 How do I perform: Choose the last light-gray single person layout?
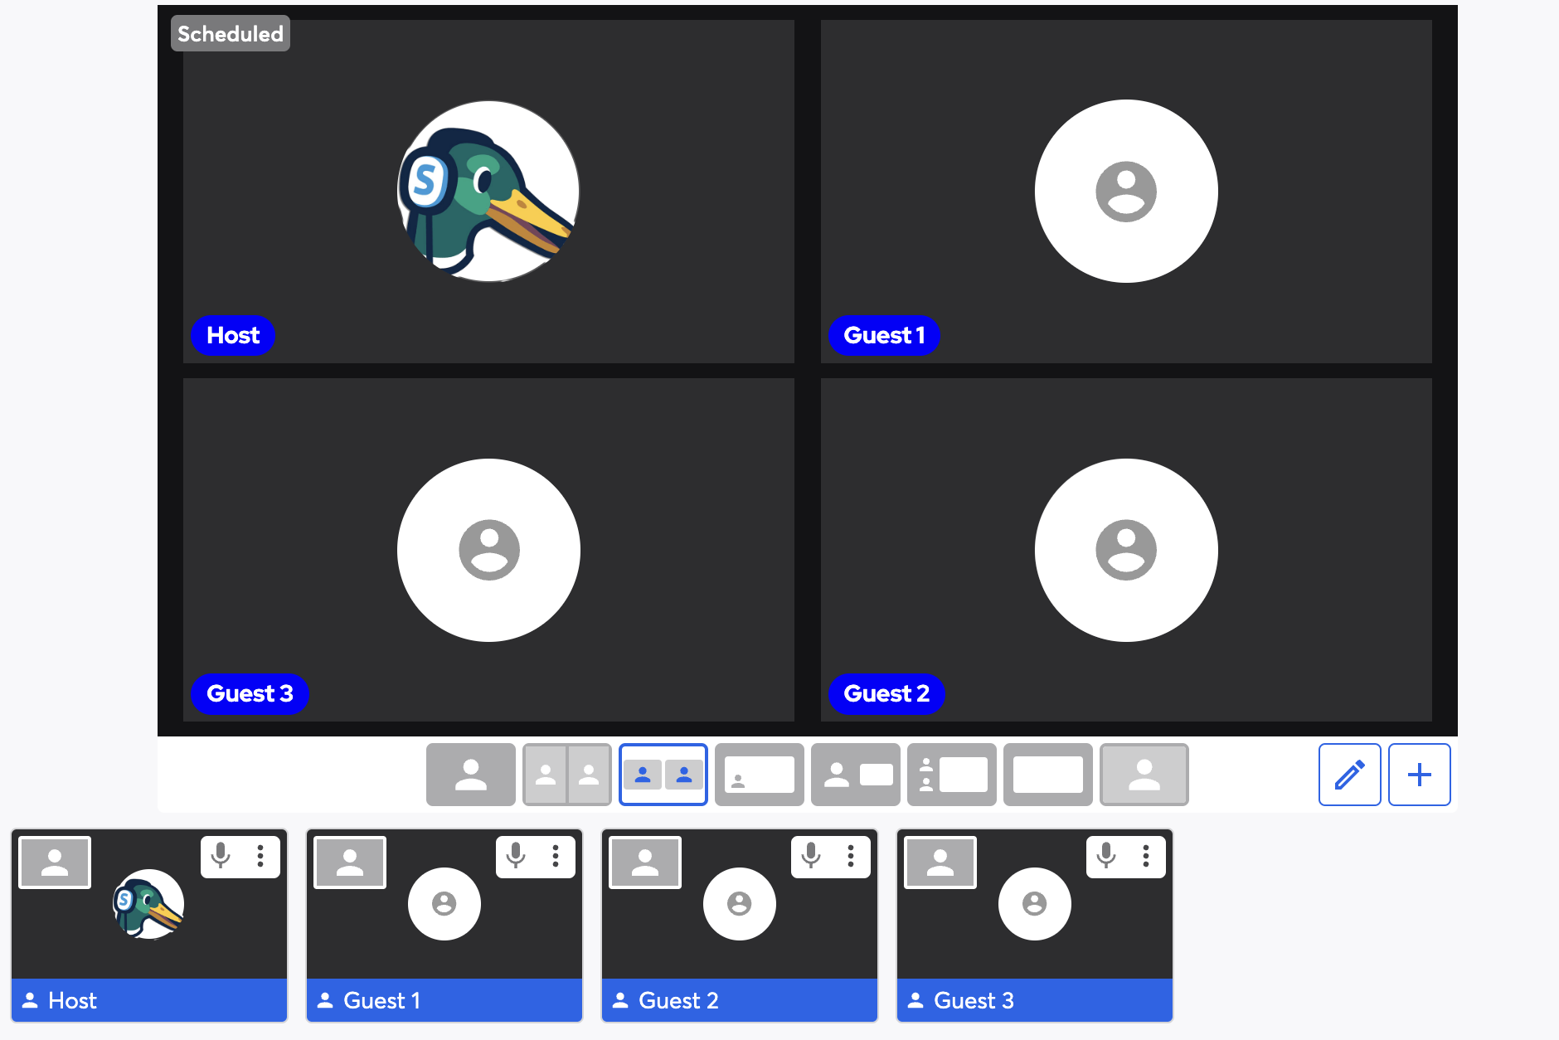point(1144,775)
